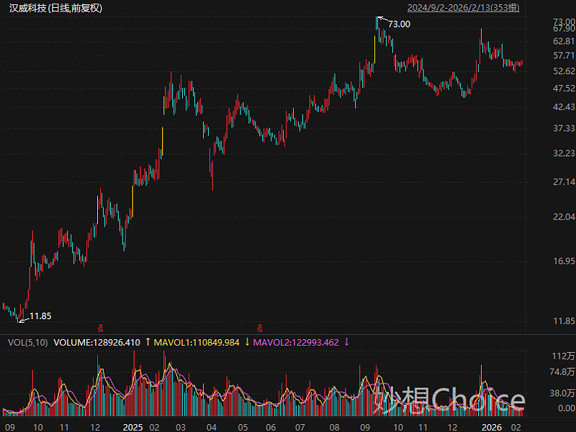Click the chart title 汉威科技(日线,前复权)
This screenshot has width=576, height=432.
pos(55,8)
